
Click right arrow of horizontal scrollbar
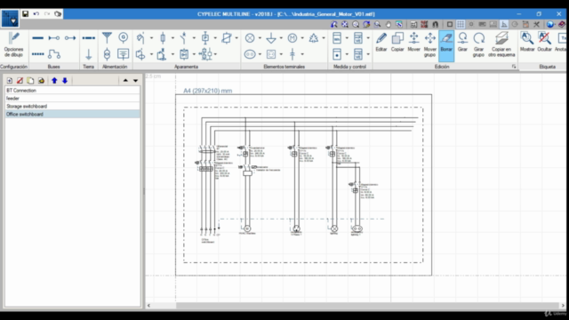pos(563,306)
